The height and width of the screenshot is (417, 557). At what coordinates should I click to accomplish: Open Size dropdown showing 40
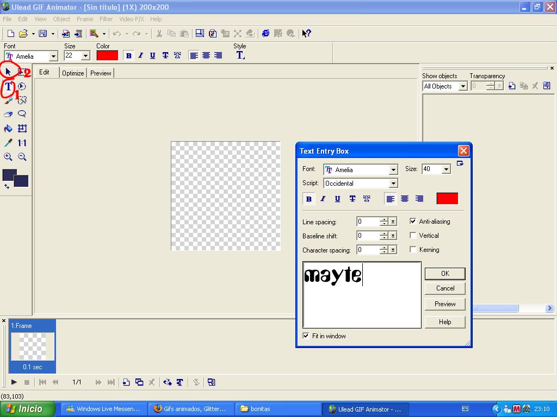coord(446,169)
